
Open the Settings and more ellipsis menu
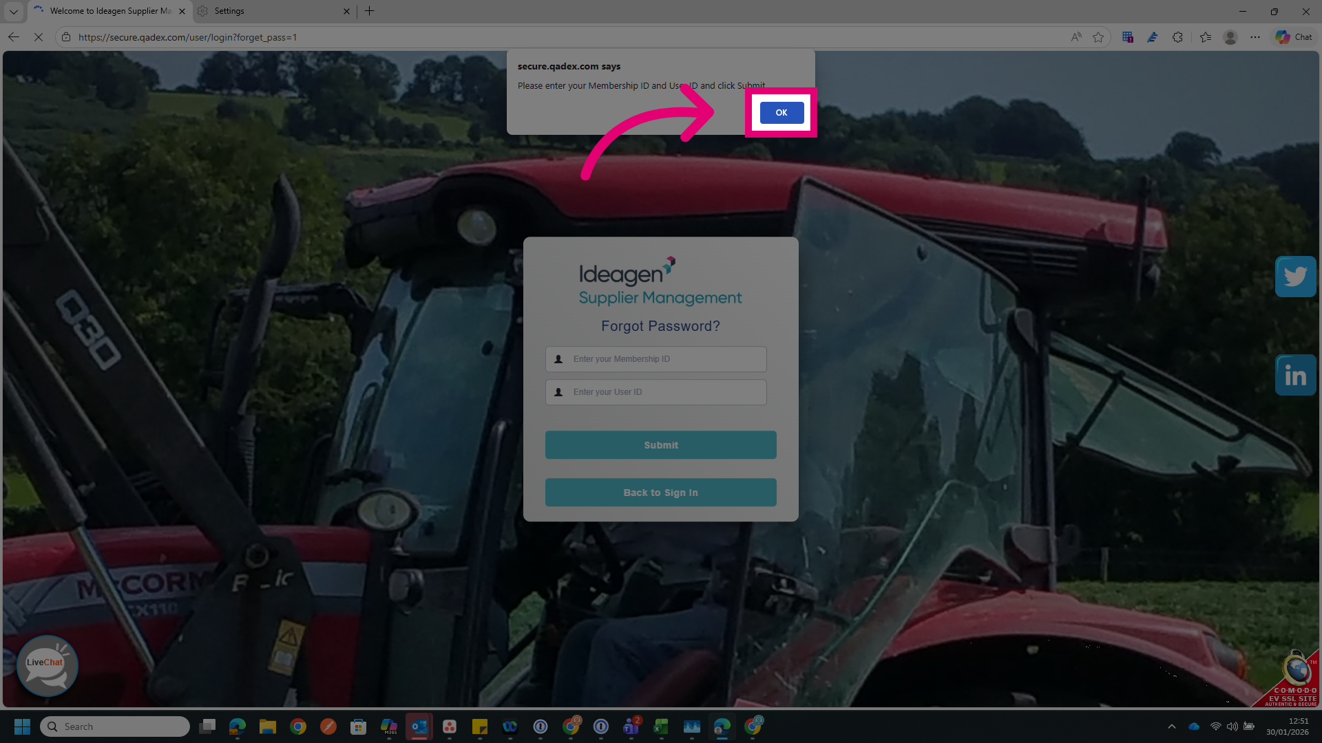[1255, 37]
